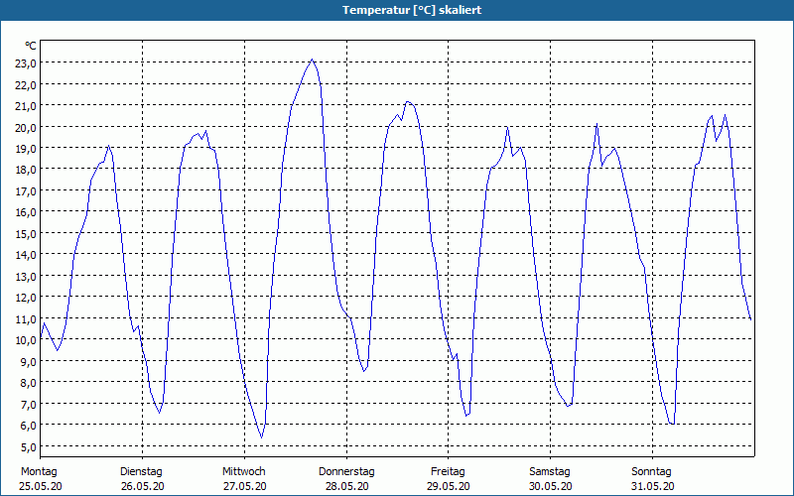Screen dimensions: 794x496
Task: Select the Samstag 30.05.20 axis label
Action: (x=551, y=479)
